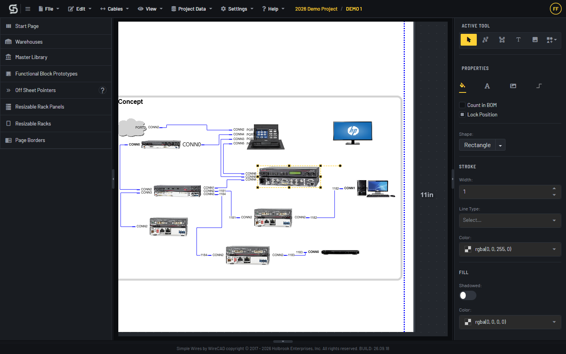
Task: Click the Page Borders sidebar icon
Action: tap(8, 140)
